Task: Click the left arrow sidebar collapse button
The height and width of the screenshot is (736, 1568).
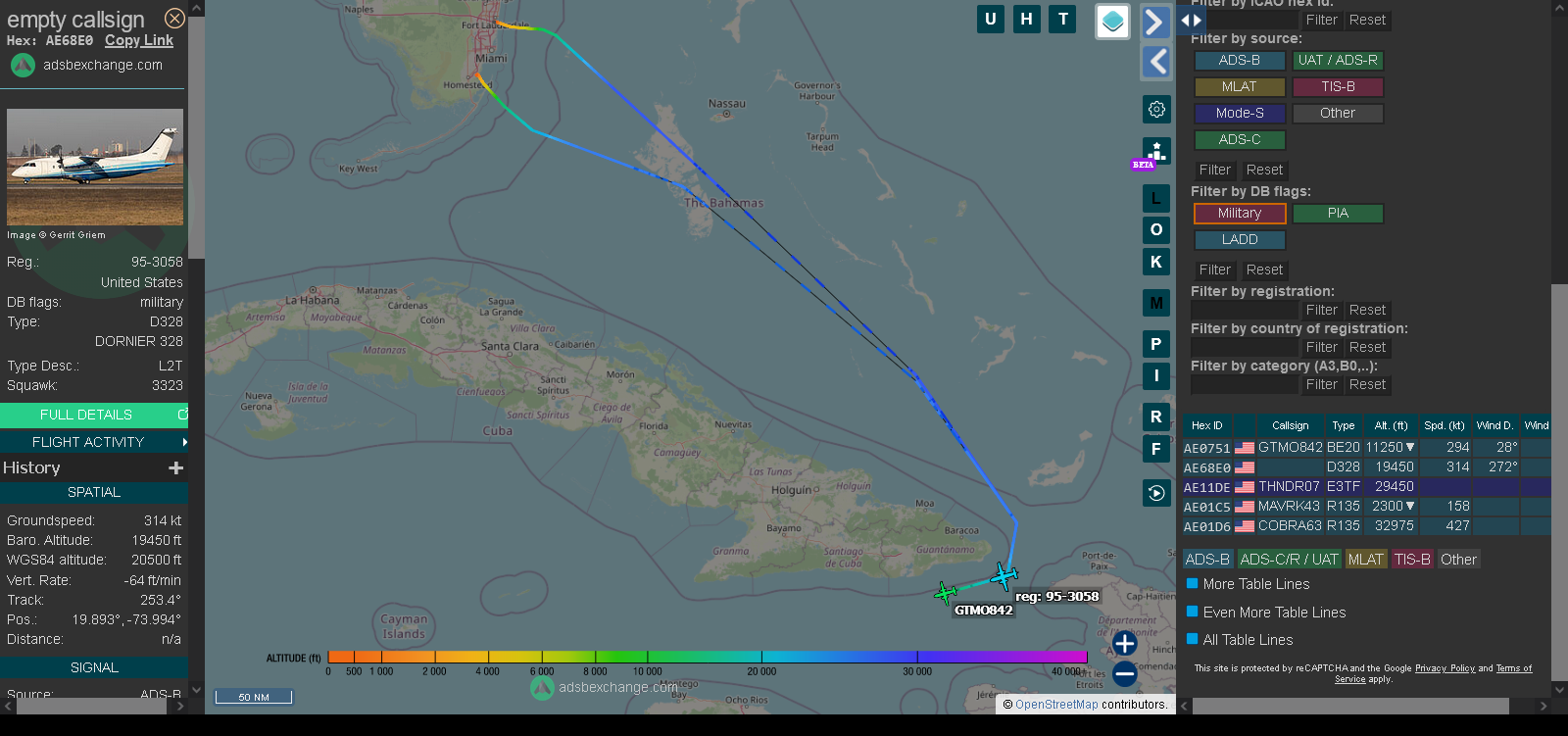Action: point(1156,62)
